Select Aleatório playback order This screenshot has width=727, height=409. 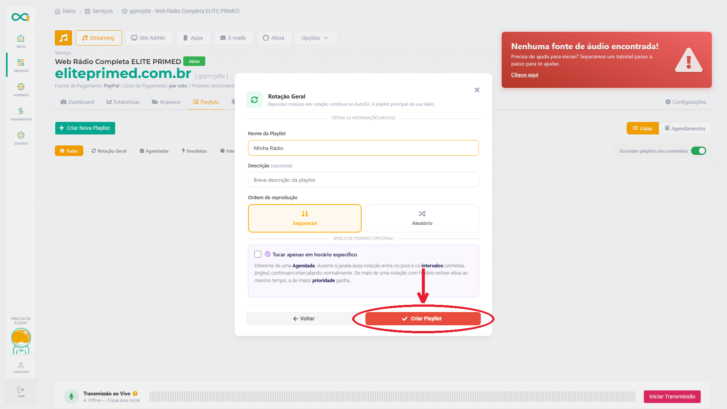click(x=422, y=218)
